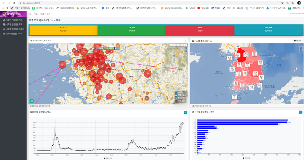Open the KSIC's Redmine bookmark
Screen dimensions: 304x160
click(x=65, y=8)
